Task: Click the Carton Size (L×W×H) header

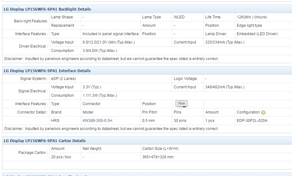Action: (x=160, y=149)
